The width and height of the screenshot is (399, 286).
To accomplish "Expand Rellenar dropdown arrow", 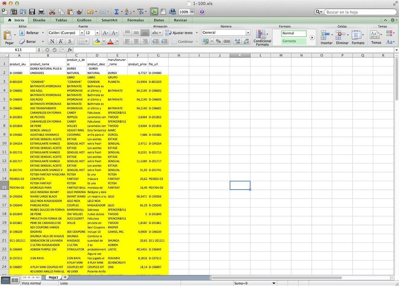I will [x=43, y=33].
